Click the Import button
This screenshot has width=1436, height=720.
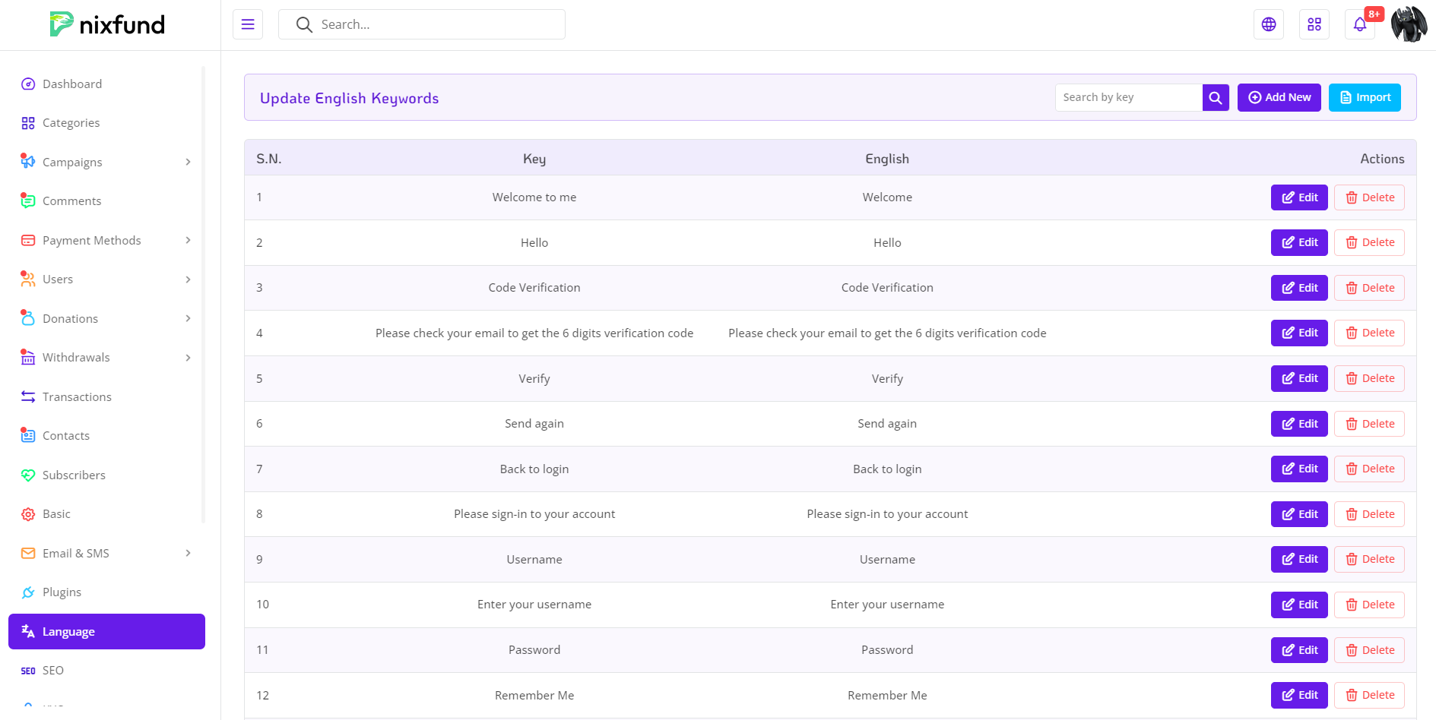click(1365, 97)
